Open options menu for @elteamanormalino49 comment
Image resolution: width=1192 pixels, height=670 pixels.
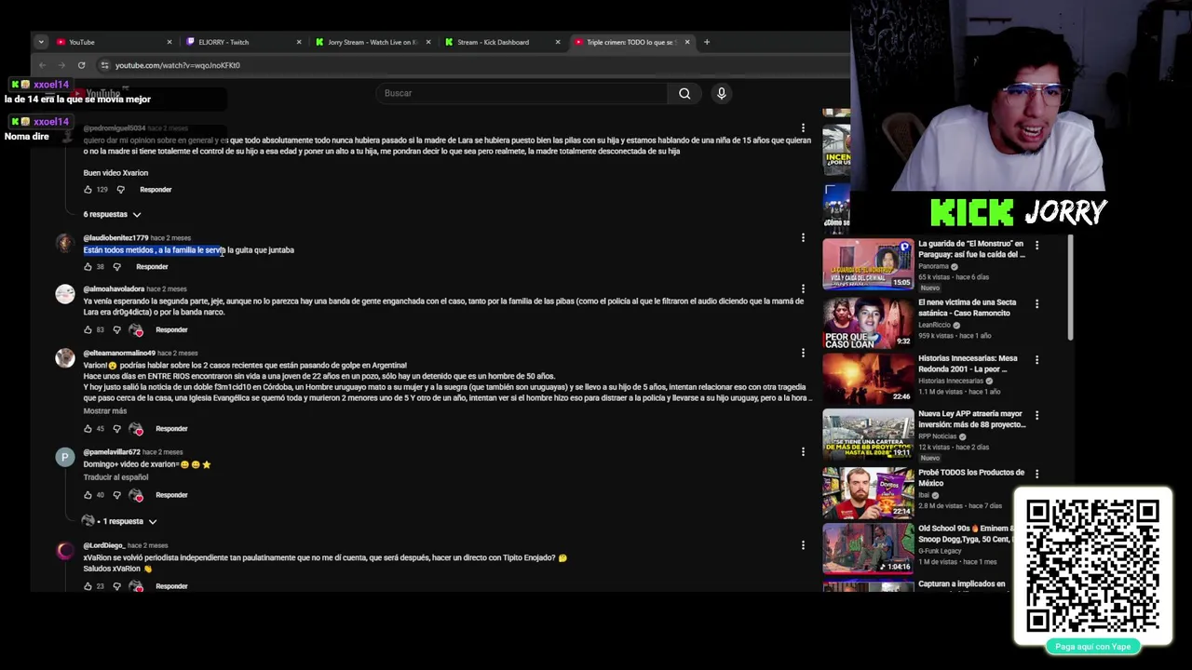[803, 354]
